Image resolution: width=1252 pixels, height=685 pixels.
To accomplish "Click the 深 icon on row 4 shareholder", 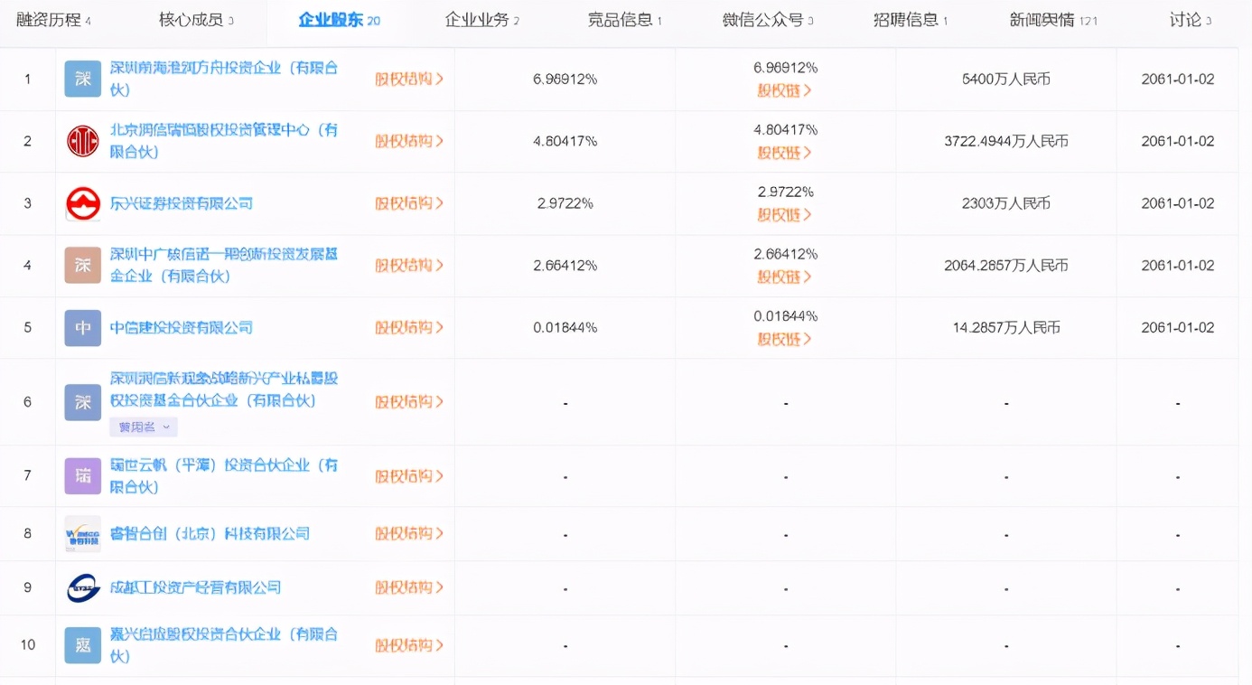I will 82,265.
